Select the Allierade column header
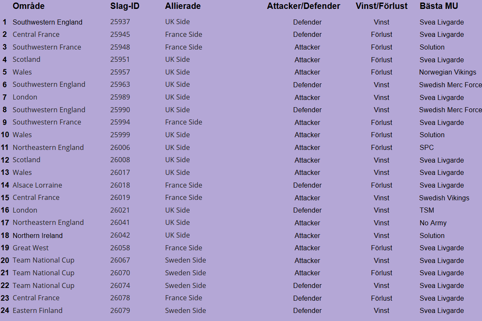Image resolution: width=482 pixels, height=321 pixels. point(182,6)
